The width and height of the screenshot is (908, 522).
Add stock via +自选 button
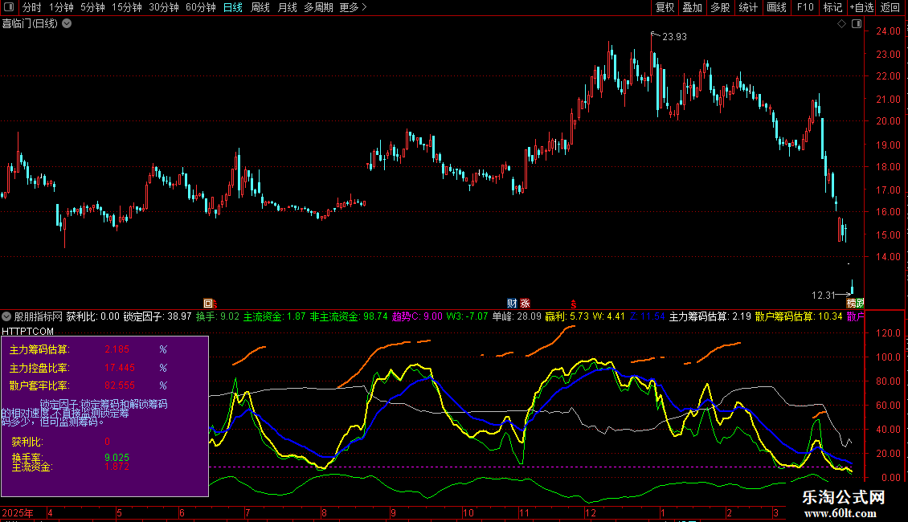(x=861, y=8)
